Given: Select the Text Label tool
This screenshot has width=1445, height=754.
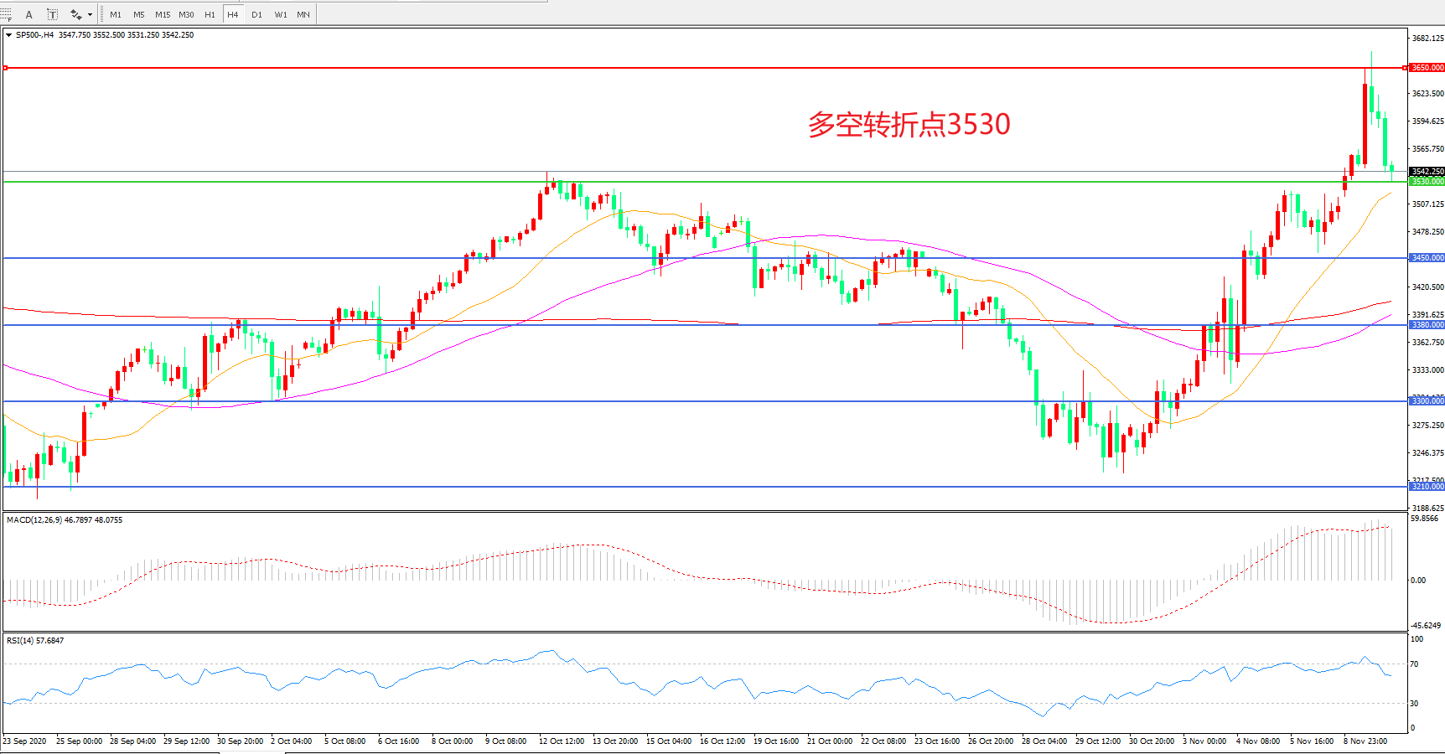Looking at the screenshot, I should coord(52,14).
